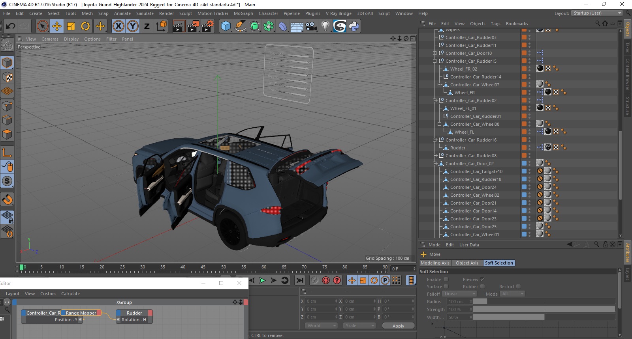
Task: Toggle the Restrict checkbox
Action: click(x=518, y=286)
